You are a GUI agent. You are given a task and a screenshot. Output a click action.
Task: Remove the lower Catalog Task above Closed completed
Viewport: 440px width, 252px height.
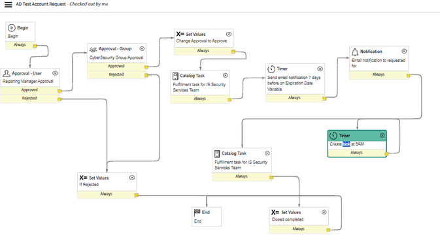click(x=267, y=153)
